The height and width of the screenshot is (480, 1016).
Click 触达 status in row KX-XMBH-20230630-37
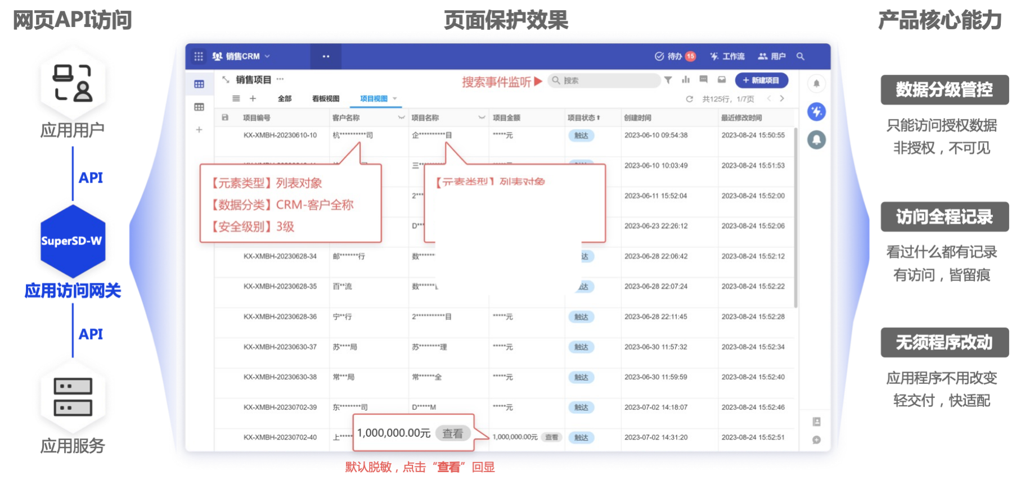pos(581,347)
